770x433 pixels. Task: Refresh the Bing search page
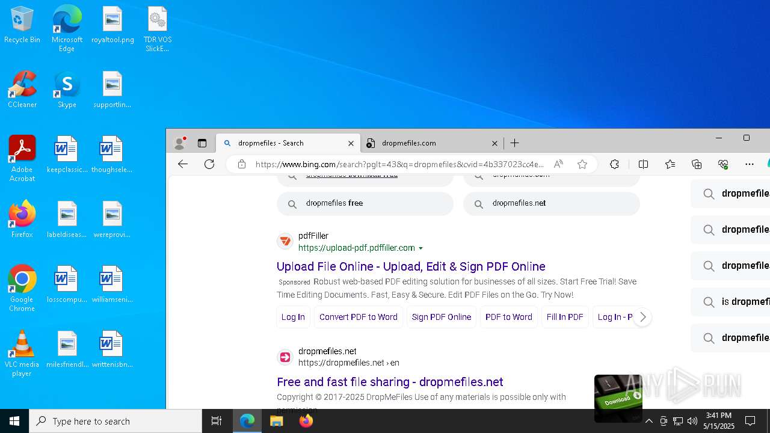click(x=209, y=164)
